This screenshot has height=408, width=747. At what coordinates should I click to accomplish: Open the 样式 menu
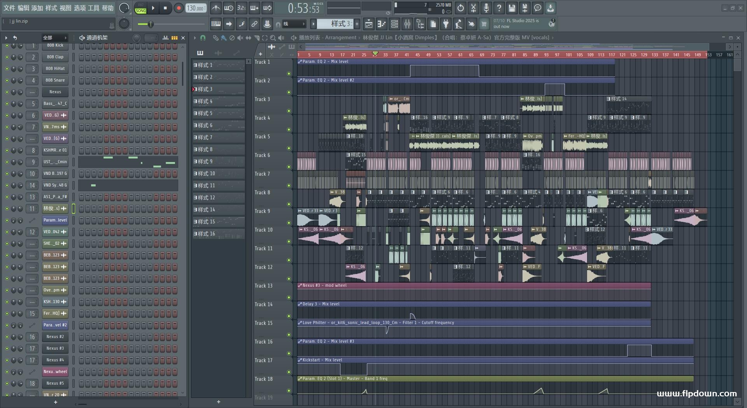click(x=51, y=8)
